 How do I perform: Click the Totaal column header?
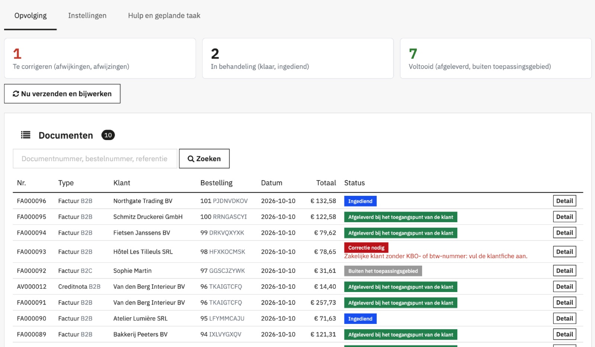[x=326, y=183]
